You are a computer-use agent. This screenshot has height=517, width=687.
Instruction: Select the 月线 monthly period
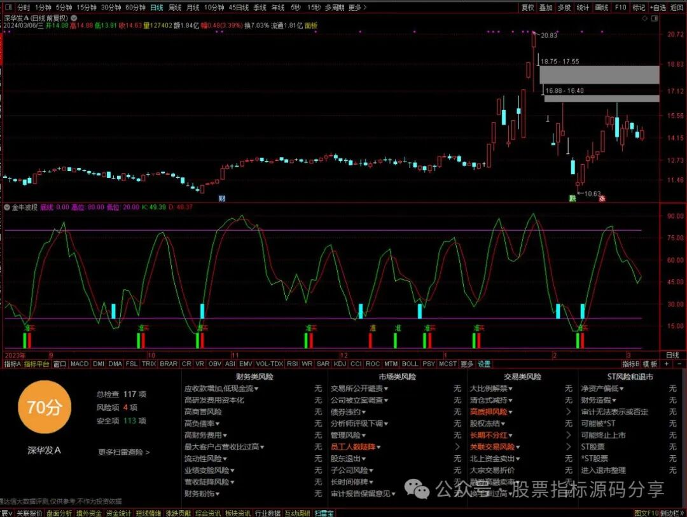tap(193, 8)
